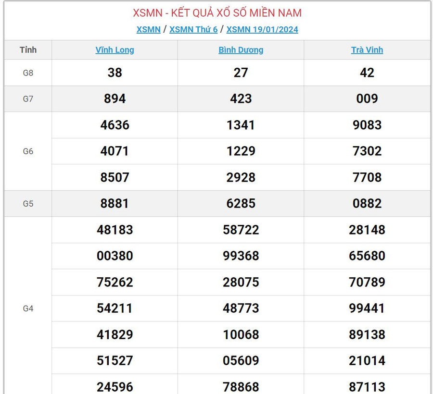Click the G5 row label

click(28, 204)
